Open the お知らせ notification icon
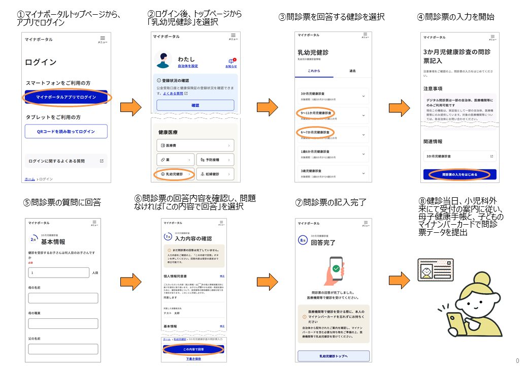The height and width of the screenshot is (366, 528). pyautogui.click(x=232, y=63)
